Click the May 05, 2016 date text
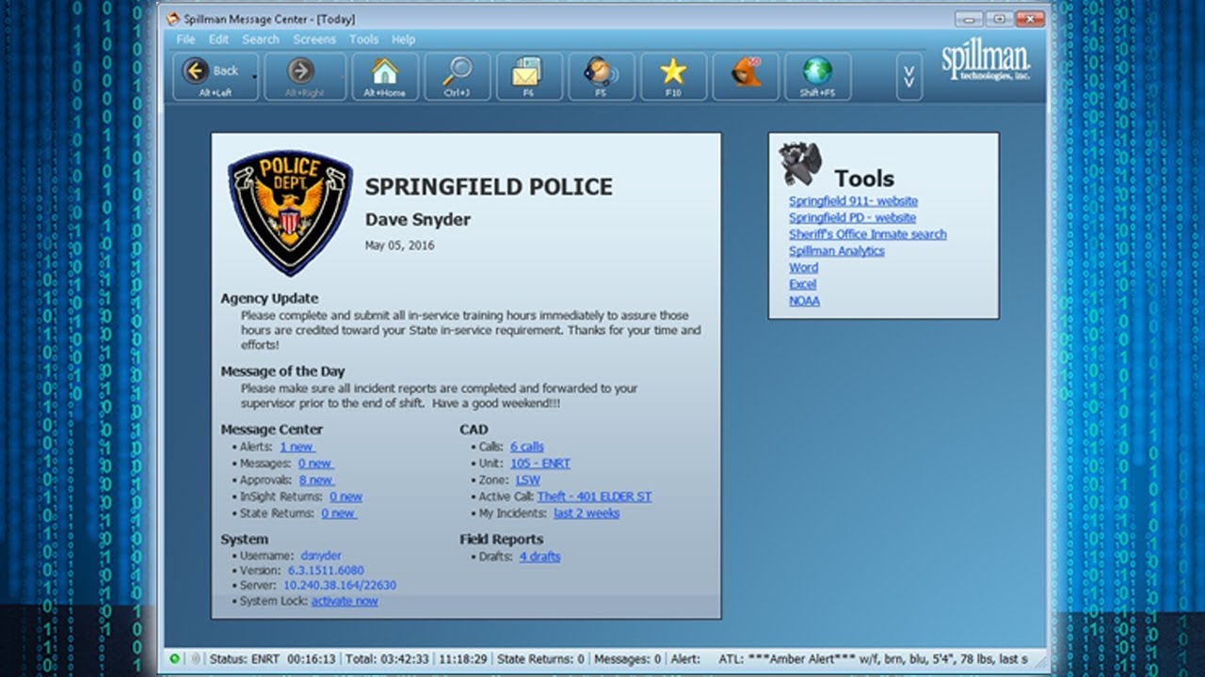This screenshot has height=677, width=1205. [x=400, y=245]
